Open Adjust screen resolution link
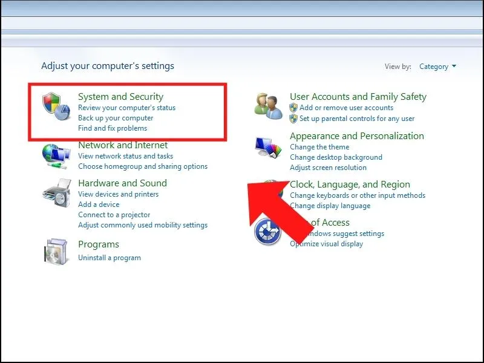The width and height of the screenshot is (484, 363). point(328,168)
